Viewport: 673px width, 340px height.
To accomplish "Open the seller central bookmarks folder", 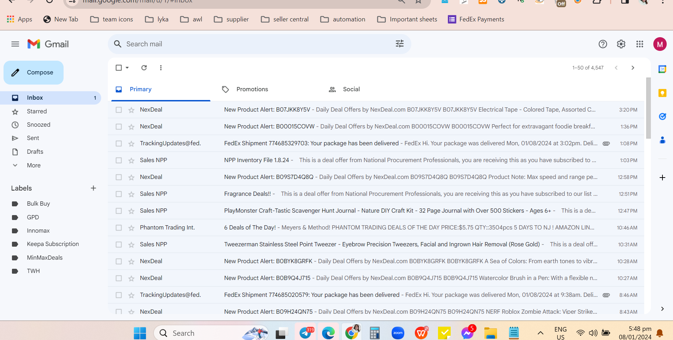I will tap(285, 19).
